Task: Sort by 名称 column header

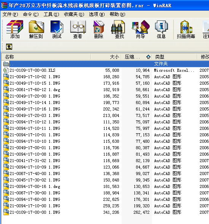Action: [x=46, y=57]
